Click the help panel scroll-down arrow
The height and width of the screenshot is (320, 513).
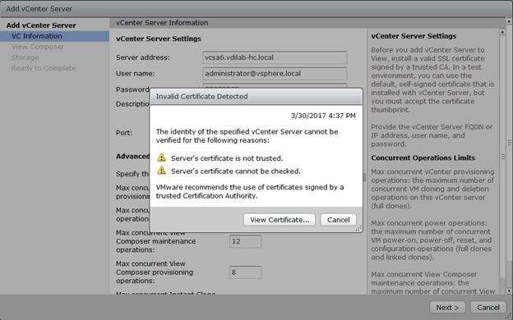click(502, 290)
